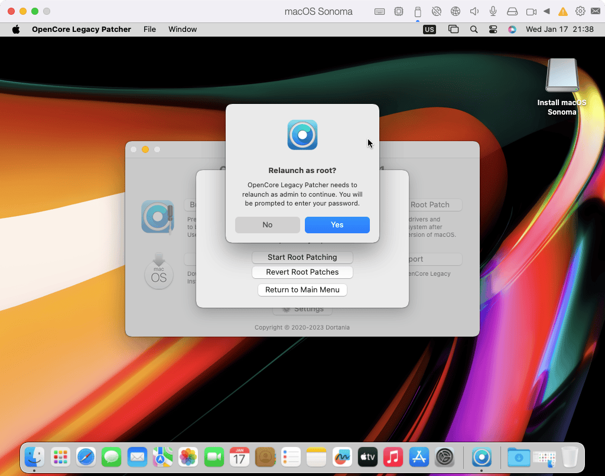Image resolution: width=605 pixels, height=476 pixels.
Task: Open the File menu
Action: (149, 30)
